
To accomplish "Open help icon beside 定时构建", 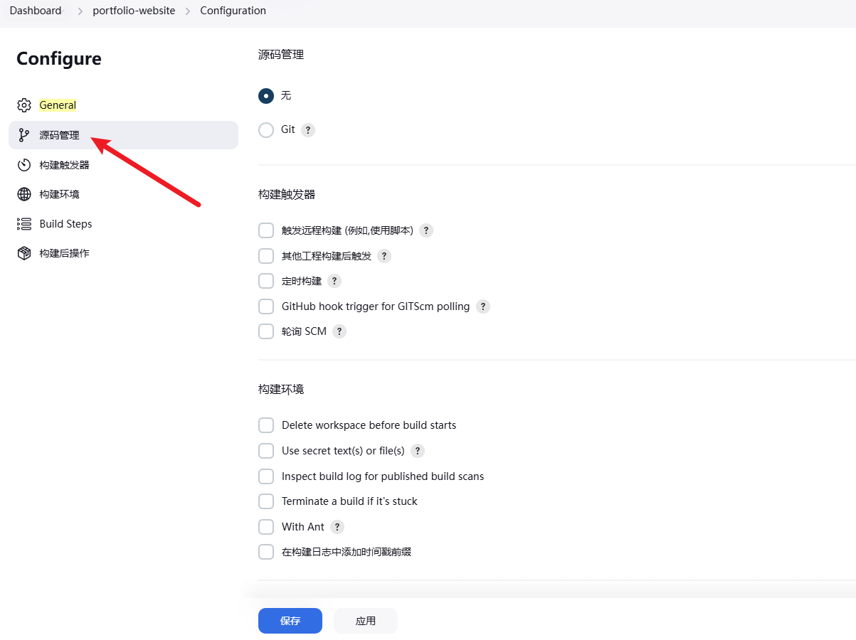I will (x=334, y=281).
